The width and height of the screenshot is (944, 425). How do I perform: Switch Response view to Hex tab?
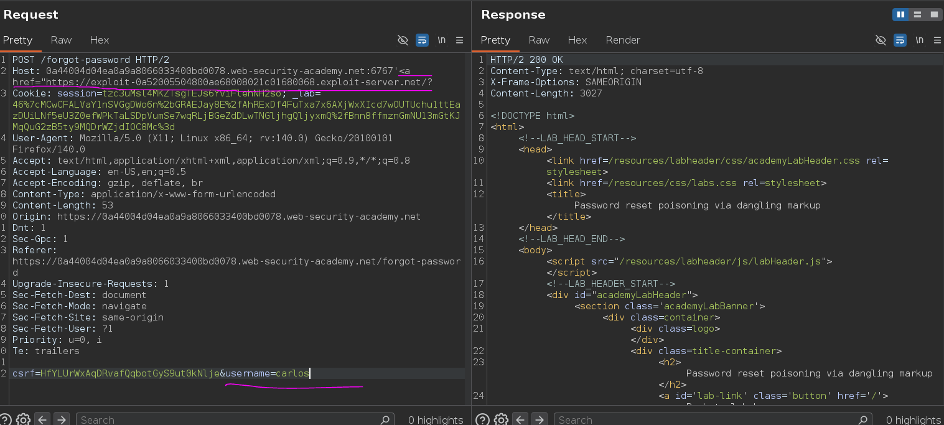(x=577, y=40)
